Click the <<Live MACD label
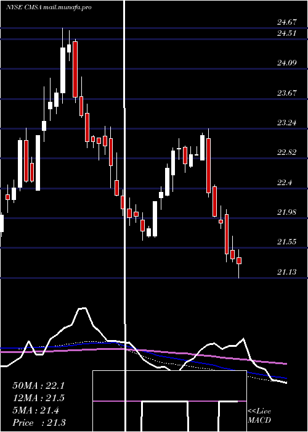The height and width of the screenshot is (432, 308). [x=259, y=416]
